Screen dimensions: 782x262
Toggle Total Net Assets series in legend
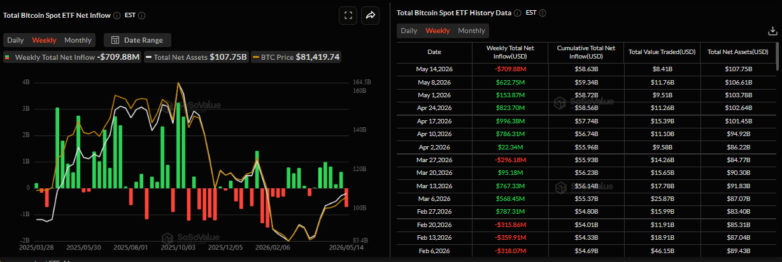point(197,57)
